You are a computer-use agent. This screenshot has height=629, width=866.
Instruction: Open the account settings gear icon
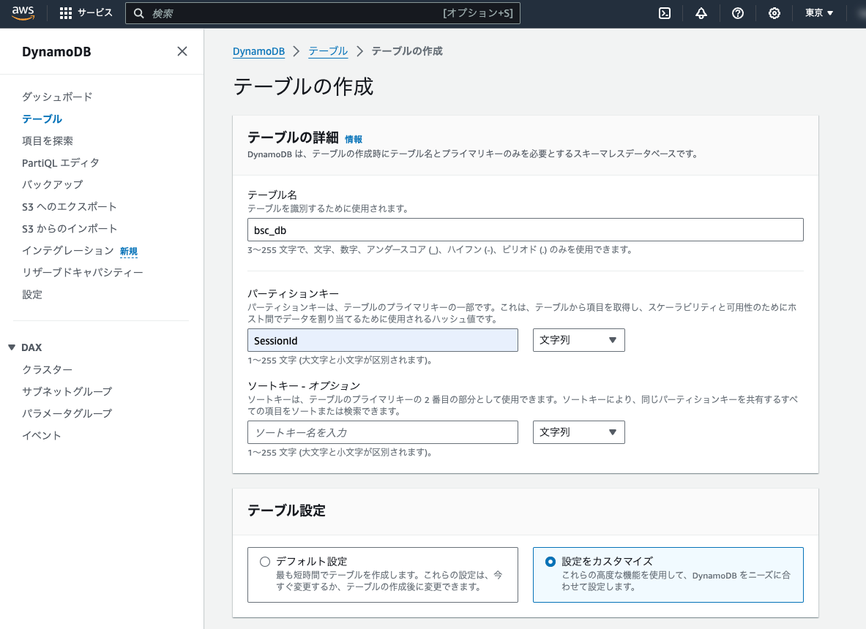pyautogui.click(x=774, y=12)
